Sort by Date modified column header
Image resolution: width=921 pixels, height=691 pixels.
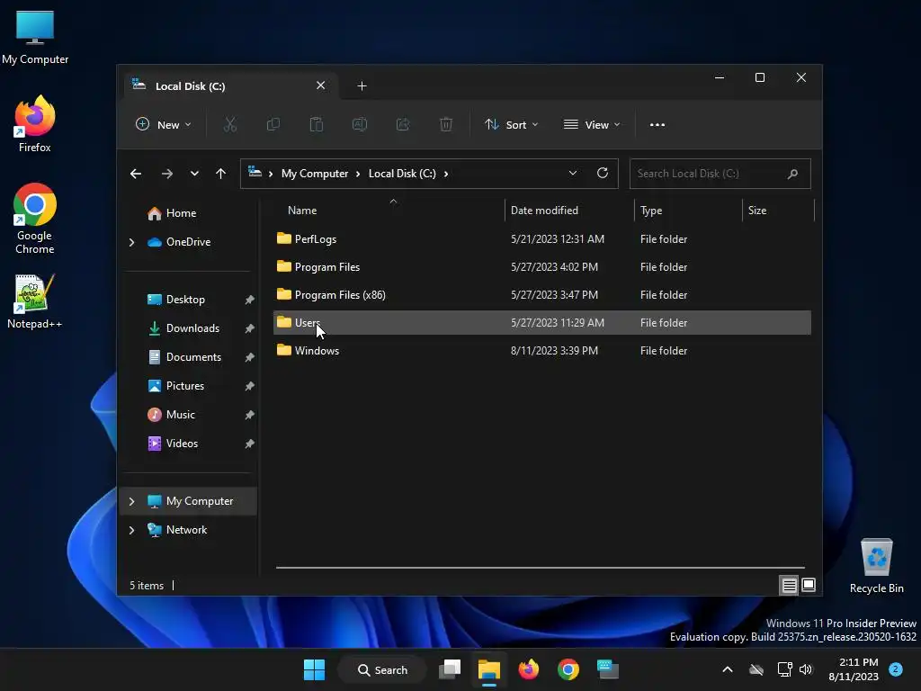pos(569,211)
